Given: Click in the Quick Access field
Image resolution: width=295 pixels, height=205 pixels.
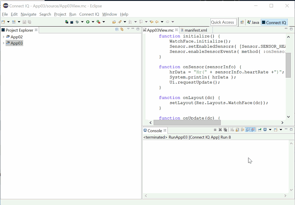Looking at the screenshot, I should pos(223,22).
